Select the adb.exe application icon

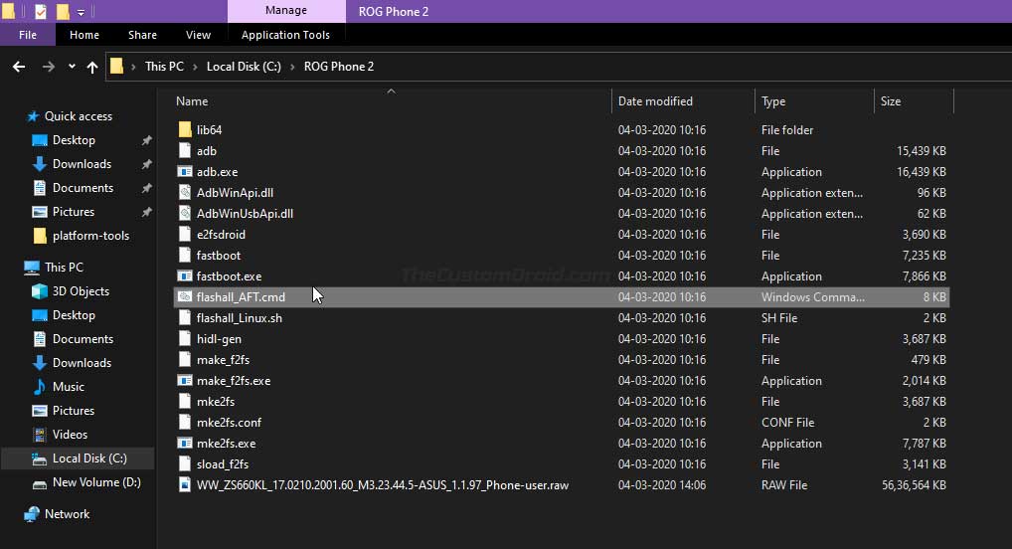[185, 172]
